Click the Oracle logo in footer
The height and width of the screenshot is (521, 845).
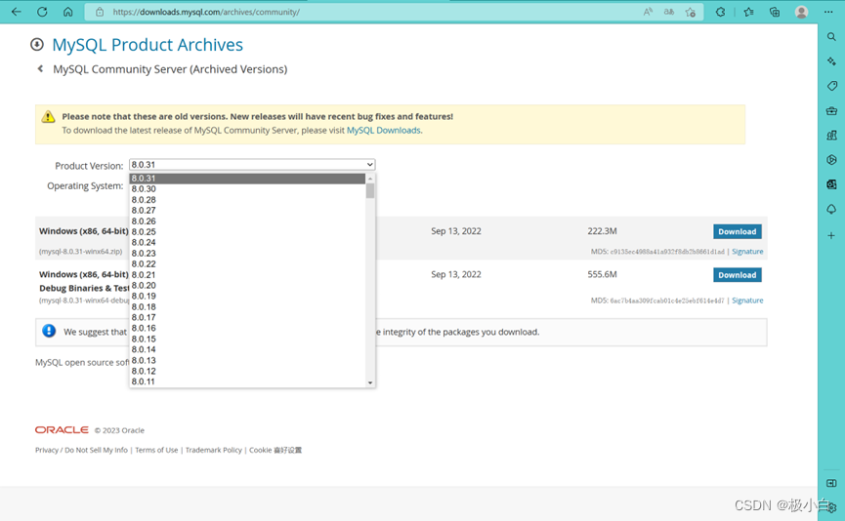62,429
